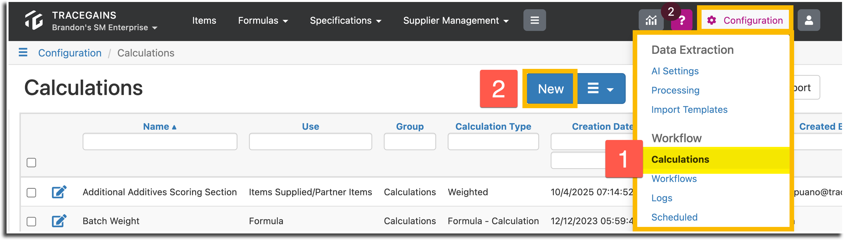Screen dimensions: 844x240
Task: Open the list actions dropdown beside New
Action: click(x=601, y=89)
